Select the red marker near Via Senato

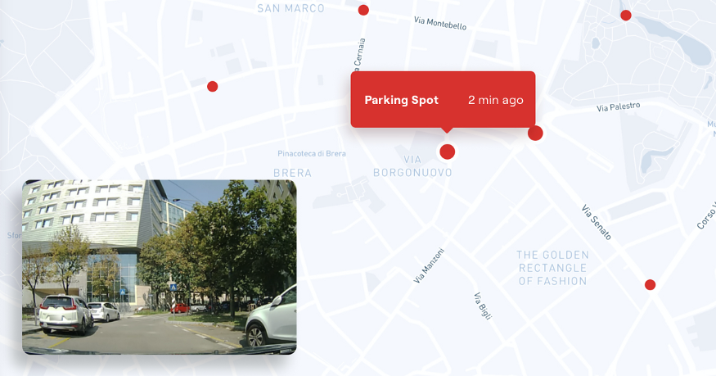click(x=651, y=285)
